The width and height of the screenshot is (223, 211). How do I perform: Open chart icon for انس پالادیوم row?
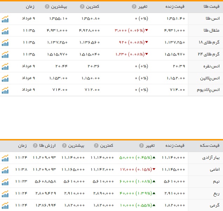[x=5, y=91]
